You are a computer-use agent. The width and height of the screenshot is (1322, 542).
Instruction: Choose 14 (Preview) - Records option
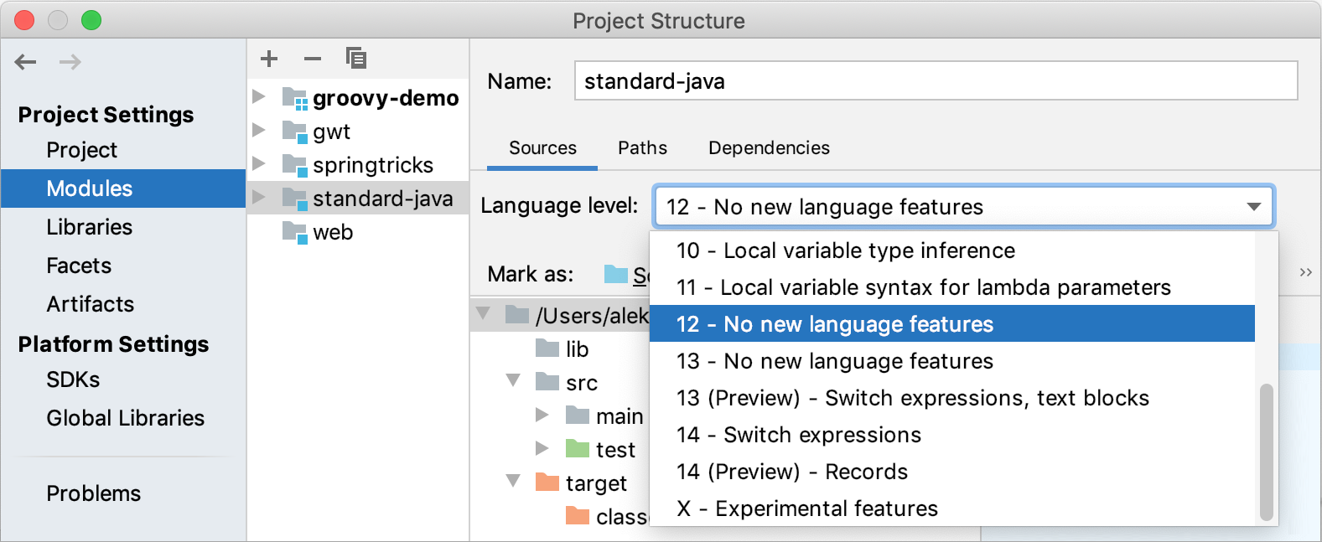[x=953, y=472]
